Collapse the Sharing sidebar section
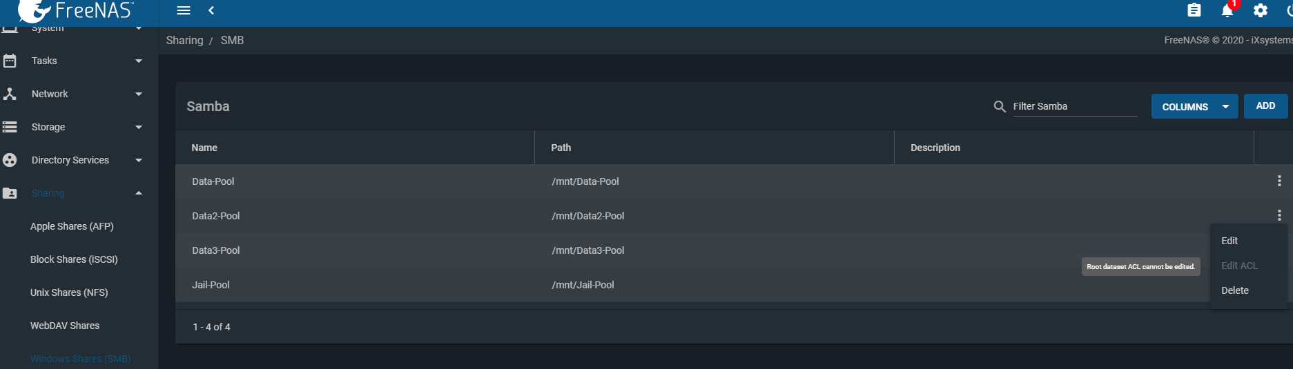The height and width of the screenshot is (369, 1293). coord(72,193)
